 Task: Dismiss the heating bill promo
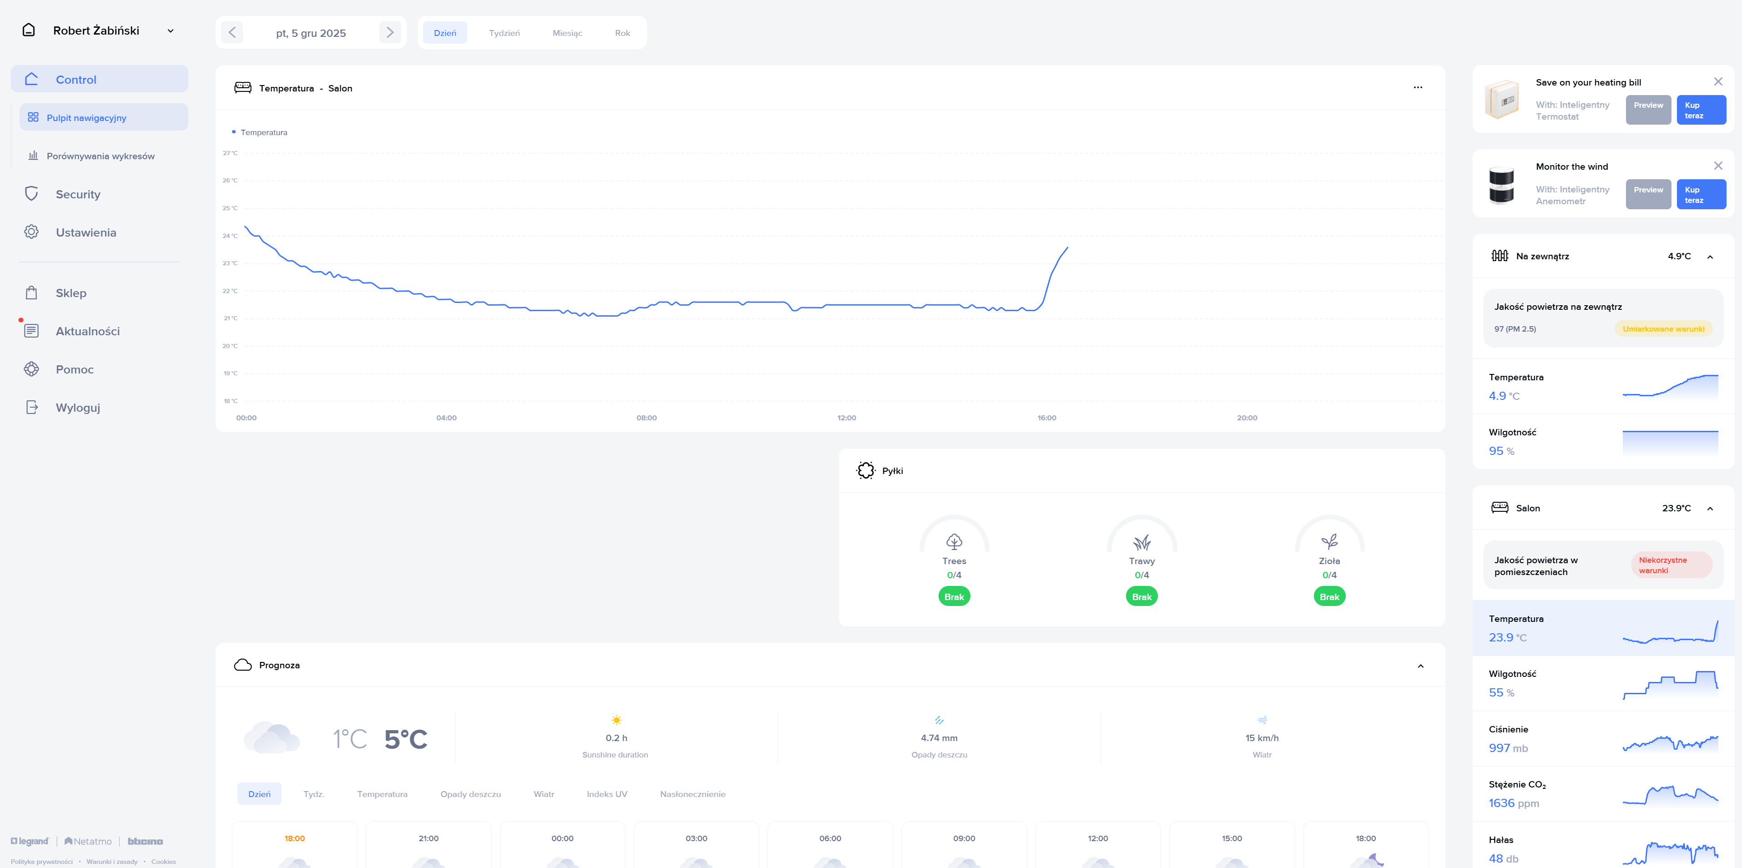(x=1717, y=82)
